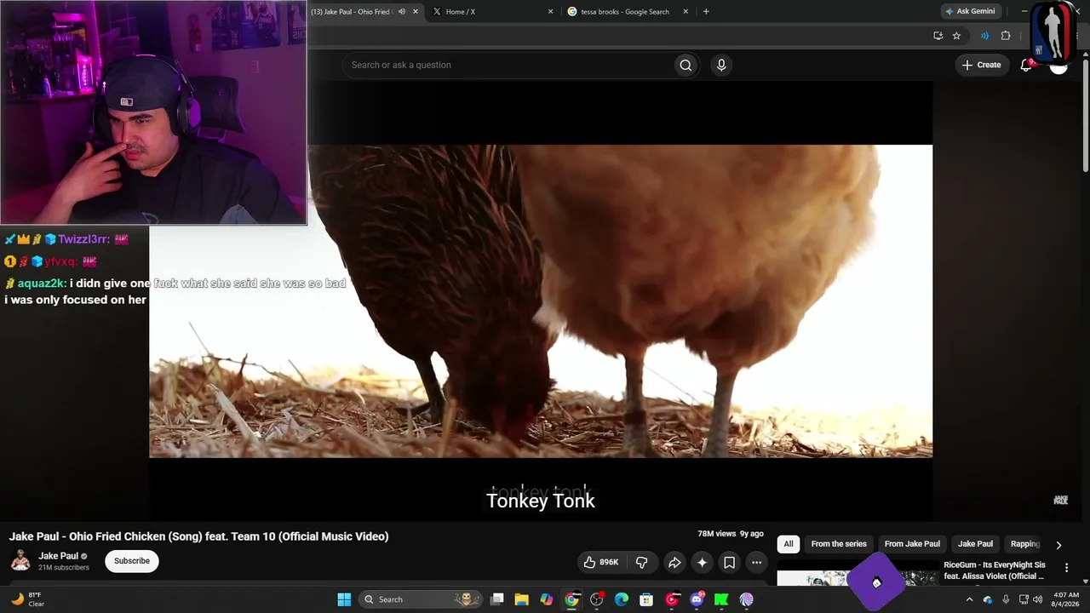
Task: Start voice search with the microphone icon
Action: 721,65
